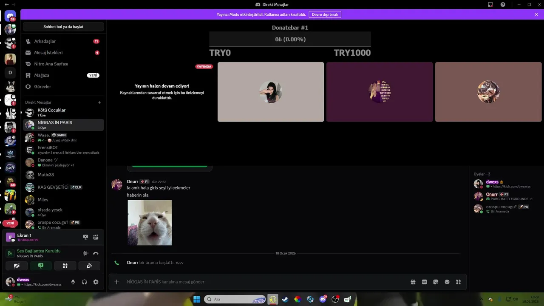This screenshot has width=544, height=306.
Task: Toggle noise suppression waveform icon
Action: click(x=85, y=253)
